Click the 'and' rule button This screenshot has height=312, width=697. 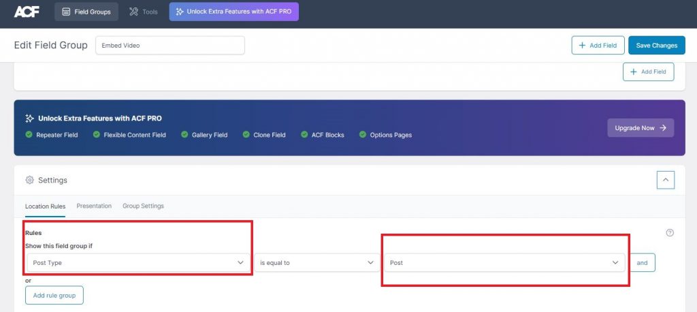point(642,262)
